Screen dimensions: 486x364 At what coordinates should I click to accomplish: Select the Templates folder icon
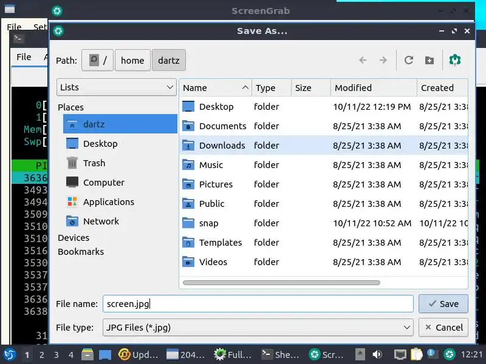point(188,243)
